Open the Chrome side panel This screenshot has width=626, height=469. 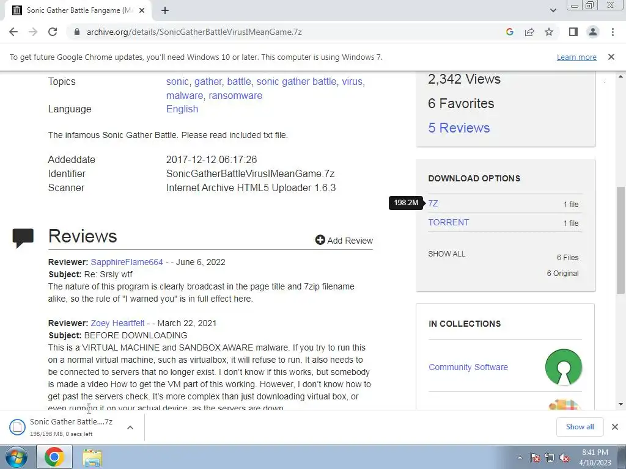(573, 32)
